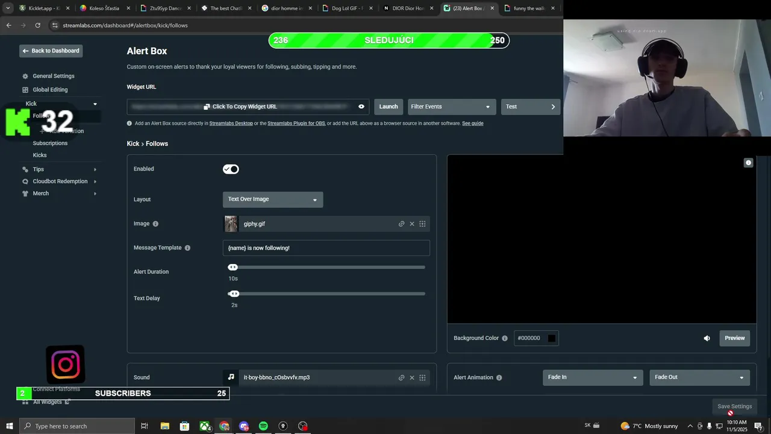The width and height of the screenshot is (771, 434).
Task: Click the Task View taskbar icon
Action: pos(145,426)
